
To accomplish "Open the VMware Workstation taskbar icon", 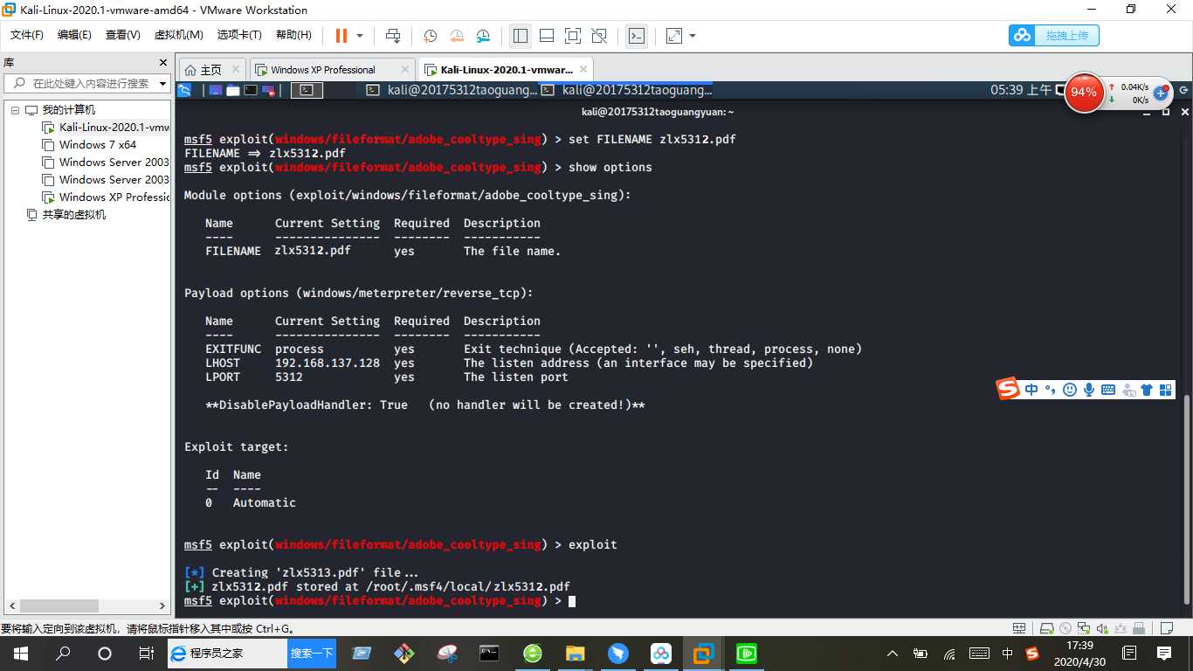I will pos(703,654).
